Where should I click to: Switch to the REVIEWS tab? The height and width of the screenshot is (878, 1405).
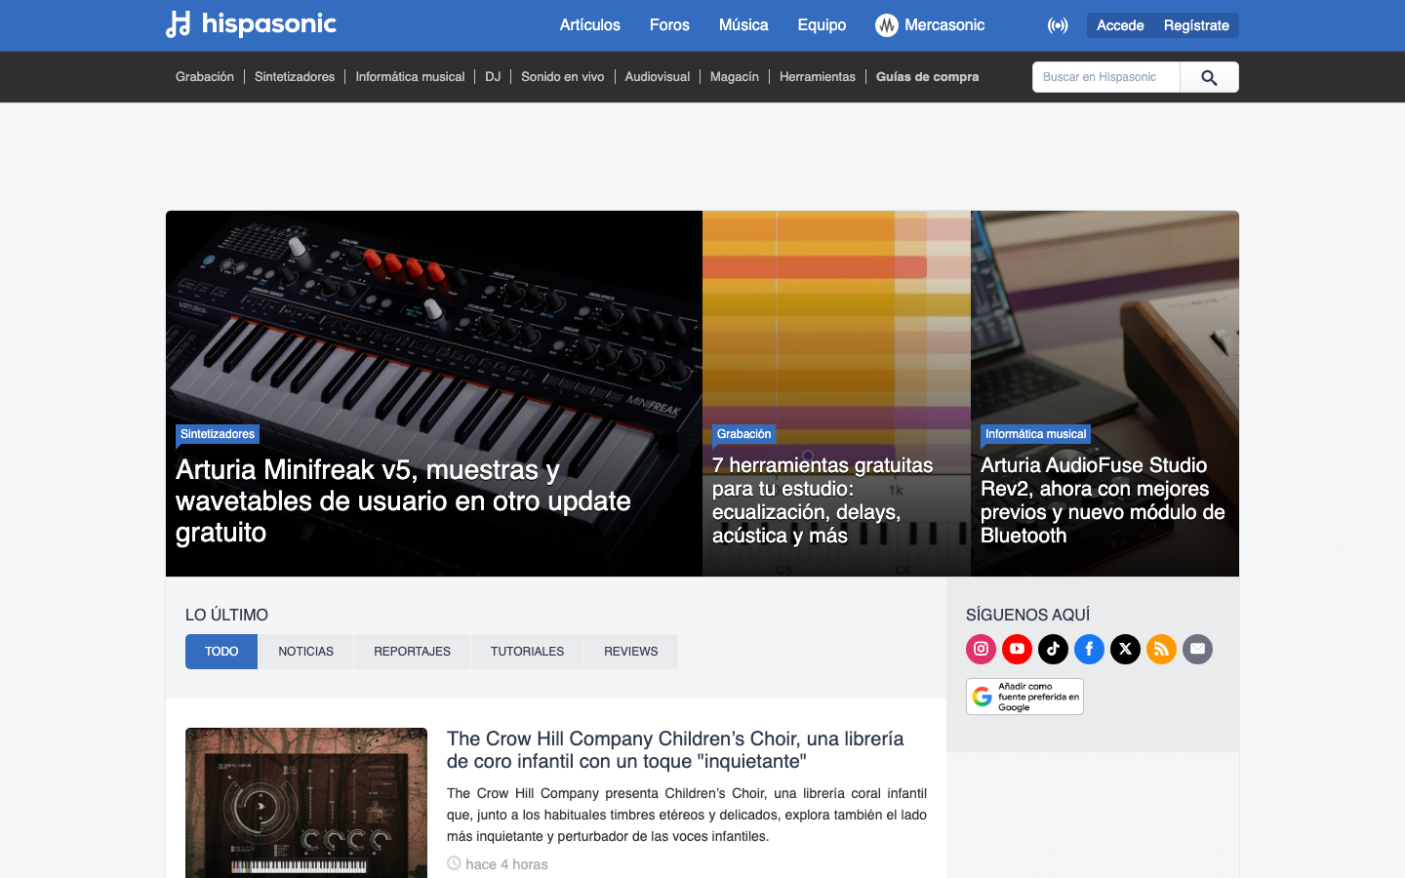[630, 652]
